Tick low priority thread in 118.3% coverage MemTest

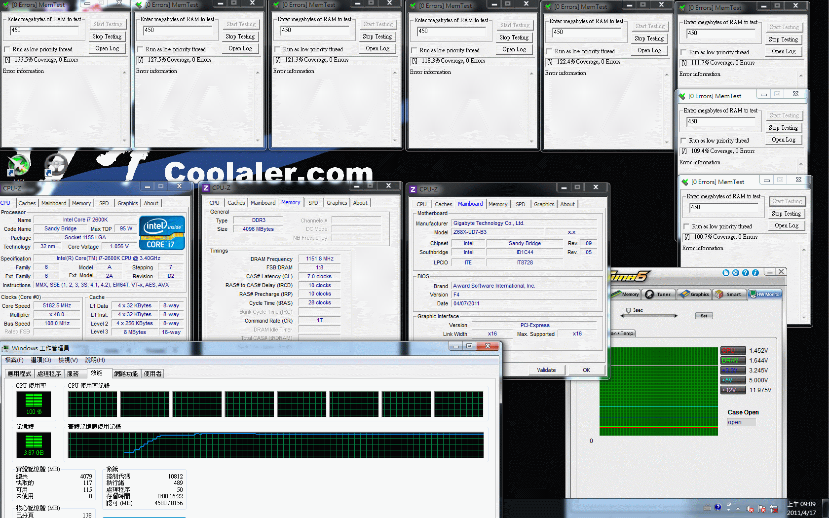click(x=414, y=50)
